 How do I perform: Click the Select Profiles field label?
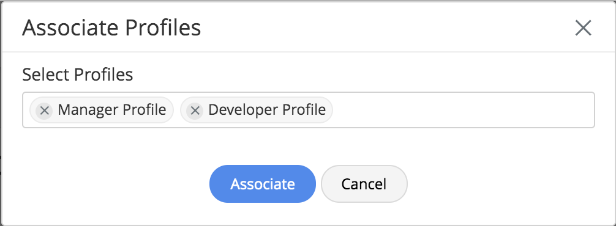click(77, 75)
